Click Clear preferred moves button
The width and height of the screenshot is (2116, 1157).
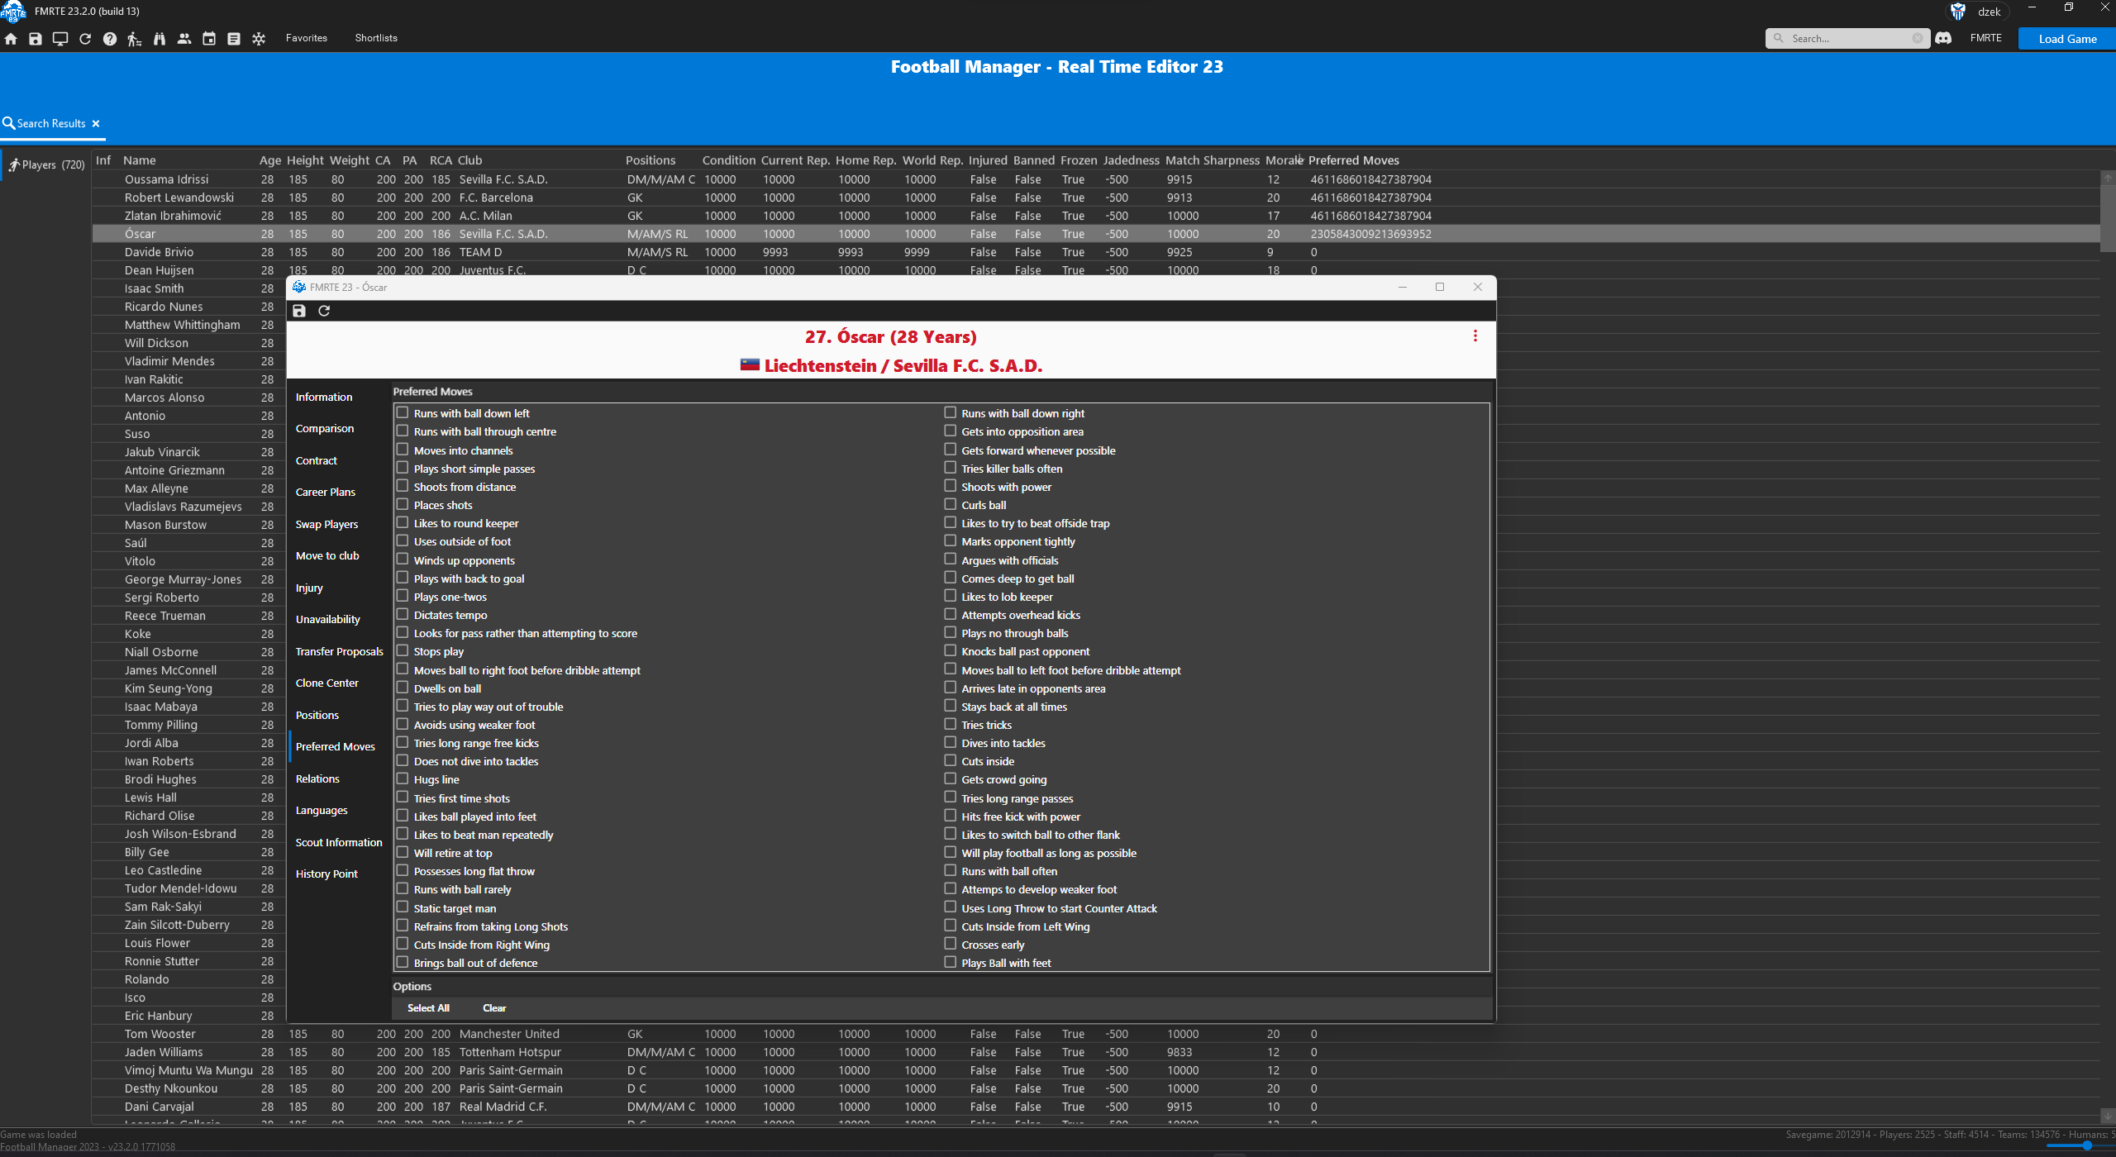[494, 1007]
